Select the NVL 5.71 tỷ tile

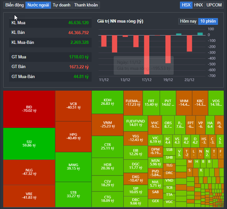pos(155,184)
